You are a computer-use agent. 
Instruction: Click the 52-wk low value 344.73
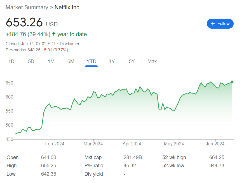point(217,166)
